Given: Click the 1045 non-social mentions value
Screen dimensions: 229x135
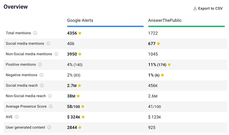Looking at the screenshot, I should click(153, 54).
